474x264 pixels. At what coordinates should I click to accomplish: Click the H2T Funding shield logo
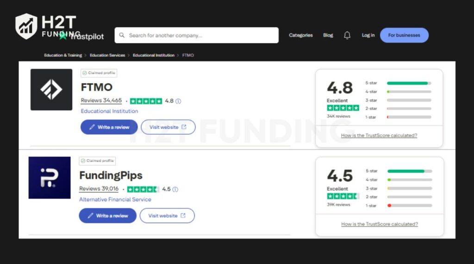point(26,26)
